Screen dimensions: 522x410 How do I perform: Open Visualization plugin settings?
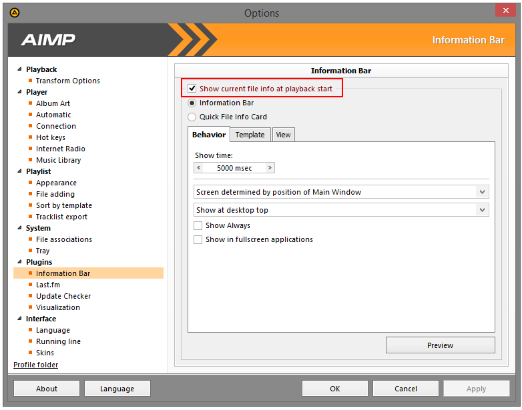click(58, 307)
